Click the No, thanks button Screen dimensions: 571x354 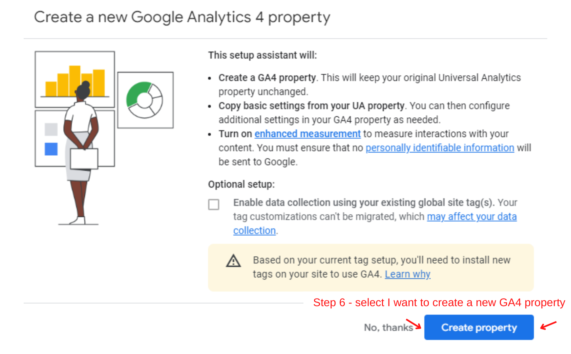(388, 327)
